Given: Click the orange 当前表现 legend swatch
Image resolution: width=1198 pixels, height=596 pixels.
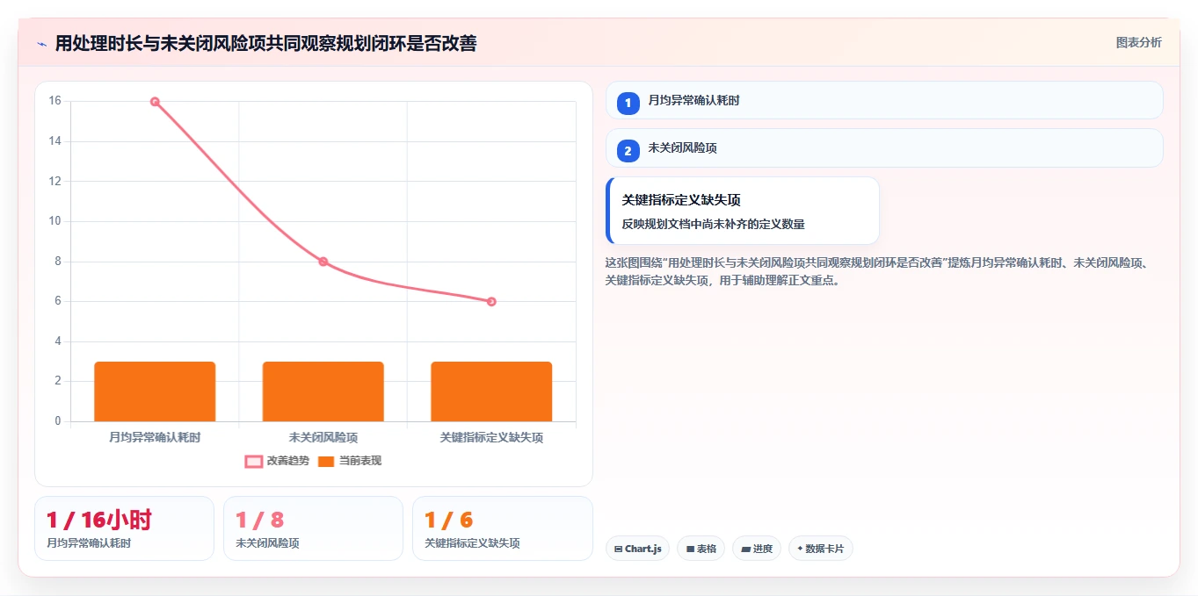Looking at the screenshot, I should pyautogui.click(x=326, y=461).
